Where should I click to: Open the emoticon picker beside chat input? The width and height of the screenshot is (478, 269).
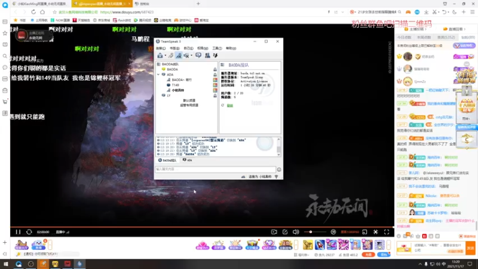[x=279, y=170]
